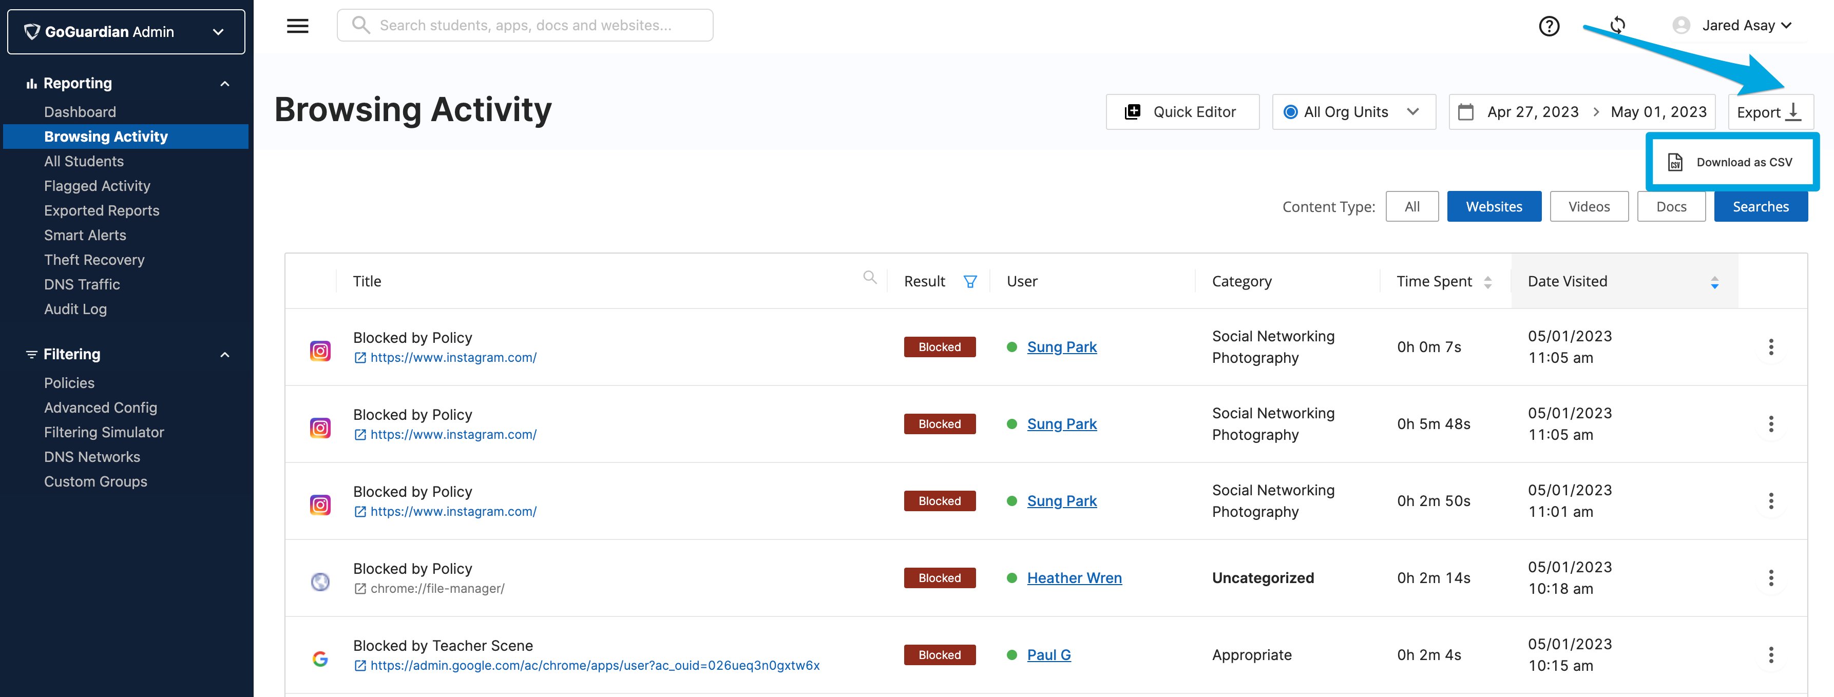Image resolution: width=1834 pixels, height=697 pixels.
Task: Open Custom Groups in the sidebar
Action: click(95, 481)
